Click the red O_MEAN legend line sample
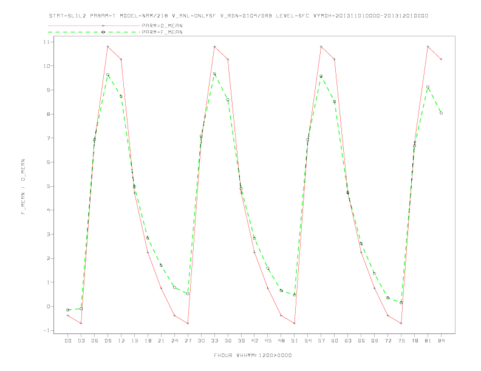The image size is (481, 371). pyautogui.click(x=94, y=25)
